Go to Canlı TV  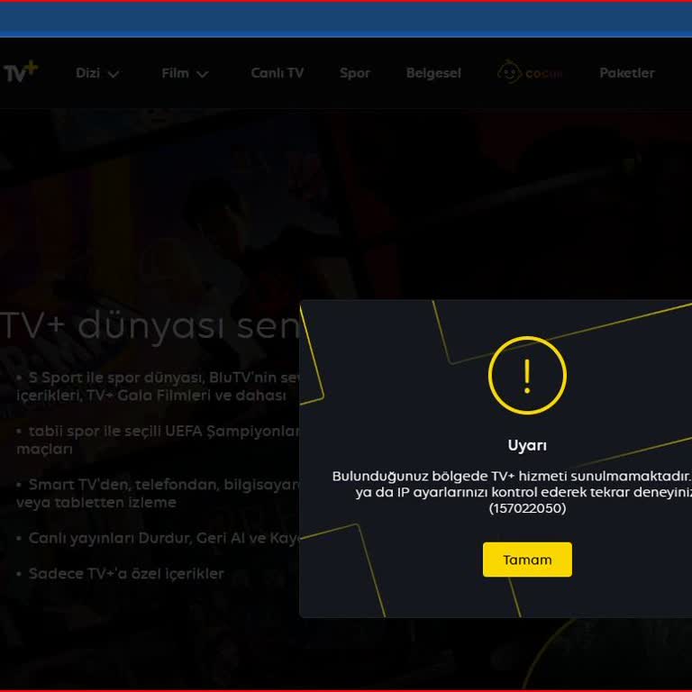pyautogui.click(x=278, y=73)
